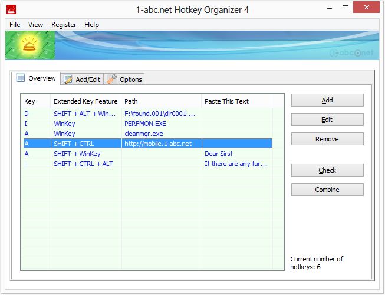This screenshot has width=385, height=295.
Task: Open the Help menu
Action: pos(91,25)
